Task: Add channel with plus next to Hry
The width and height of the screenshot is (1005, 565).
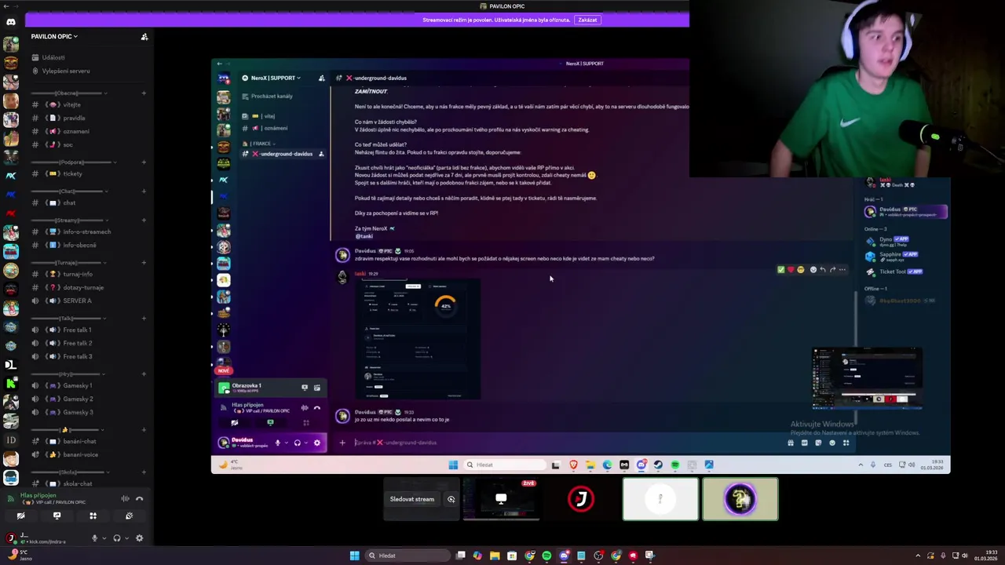Action: click(144, 374)
